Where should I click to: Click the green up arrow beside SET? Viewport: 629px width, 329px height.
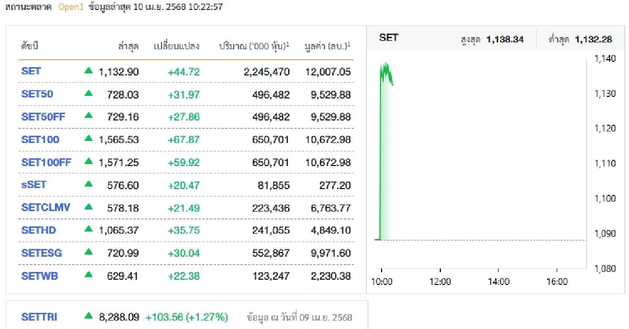pyautogui.click(x=89, y=71)
